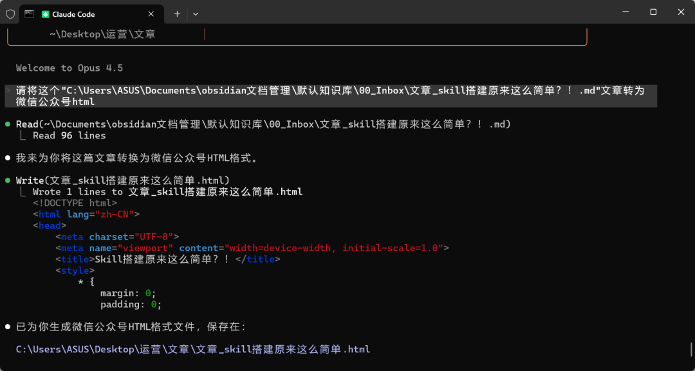The width and height of the screenshot is (695, 371).
Task: Click the user prompt line ending 微信公众号html
Action: [x=330, y=97]
